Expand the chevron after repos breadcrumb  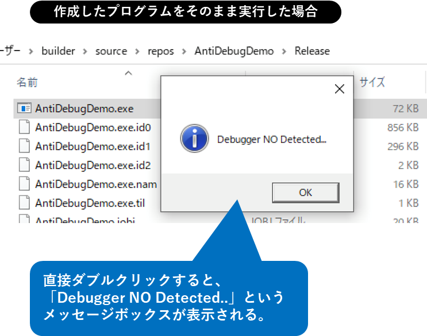[x=184, y=52]
